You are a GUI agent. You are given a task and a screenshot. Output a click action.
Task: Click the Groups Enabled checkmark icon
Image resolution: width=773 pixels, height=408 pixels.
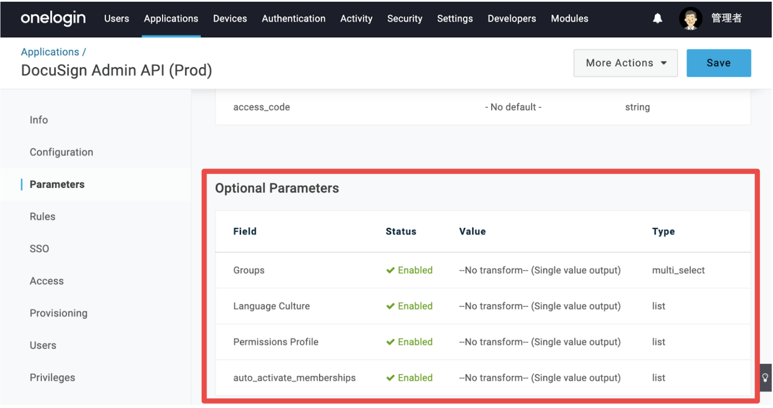[x=390, y=270]
